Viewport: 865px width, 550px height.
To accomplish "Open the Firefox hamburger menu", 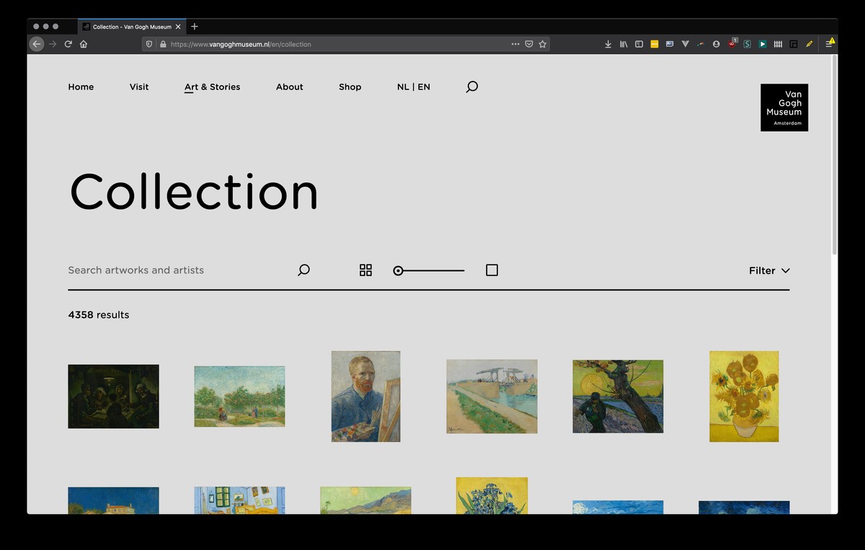I will 829,44.
